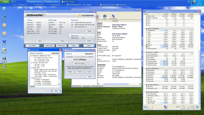
Task: Click the Driver Update toolbar icon
Action: [x=113, y=17]
